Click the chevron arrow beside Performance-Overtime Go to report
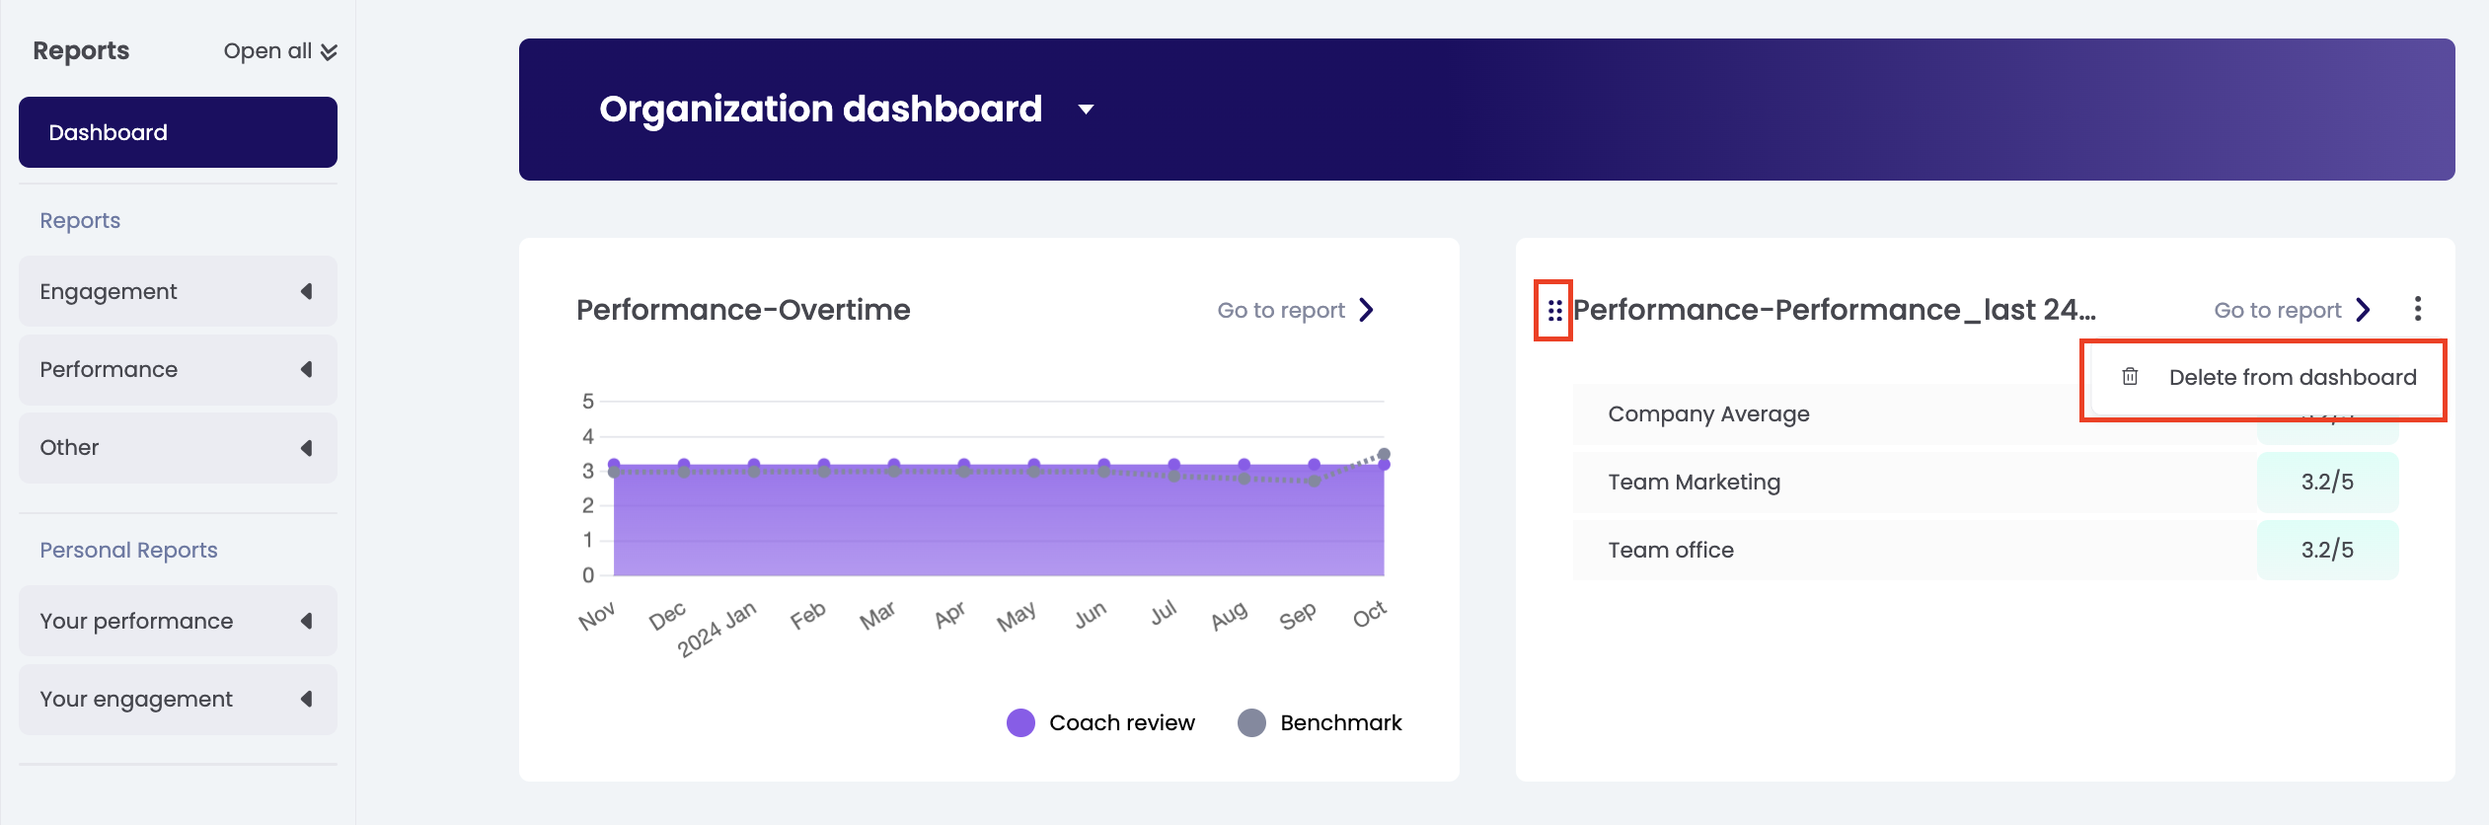The image size is (2489, 825). (x=1367, y=310)
